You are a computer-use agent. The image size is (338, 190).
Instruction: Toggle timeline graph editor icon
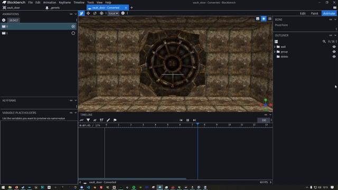tap(81, 120)
